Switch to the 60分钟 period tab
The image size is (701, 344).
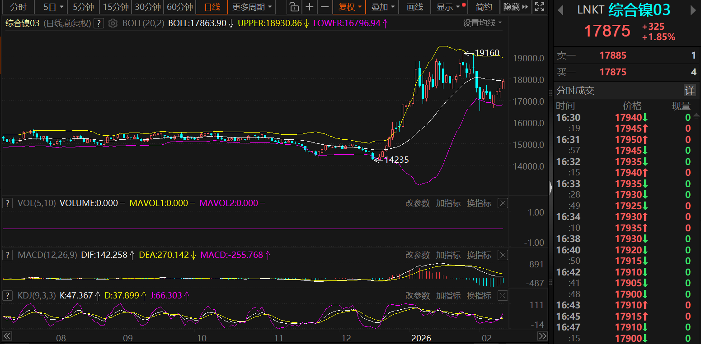pos(180,7)
